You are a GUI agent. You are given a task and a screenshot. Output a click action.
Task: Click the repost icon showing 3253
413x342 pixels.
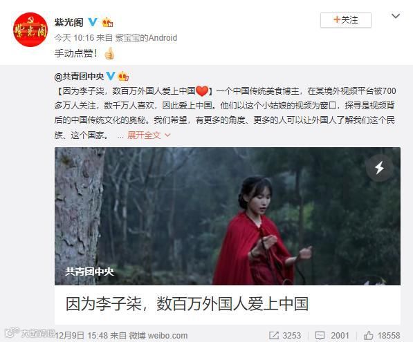tap(274, 335)
